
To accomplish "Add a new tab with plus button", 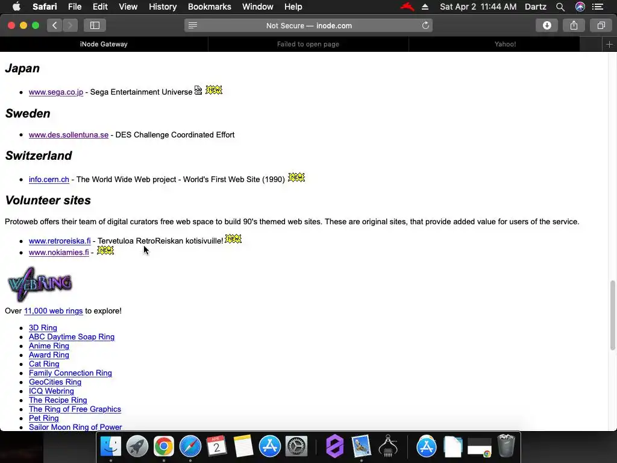I will point(609,45).
